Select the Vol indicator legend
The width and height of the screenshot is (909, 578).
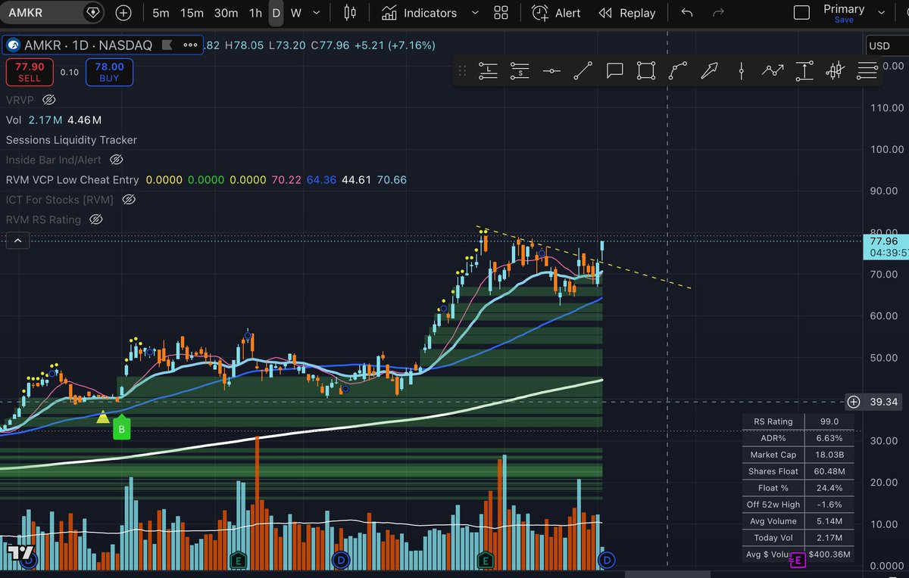14,120
